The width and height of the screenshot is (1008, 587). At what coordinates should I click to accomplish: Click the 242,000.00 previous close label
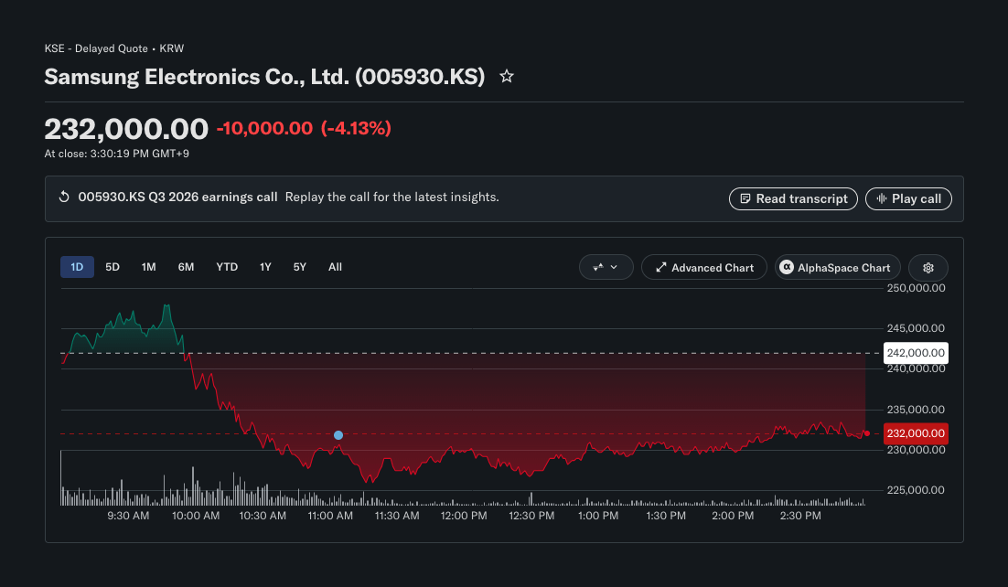tap(916, 353)
